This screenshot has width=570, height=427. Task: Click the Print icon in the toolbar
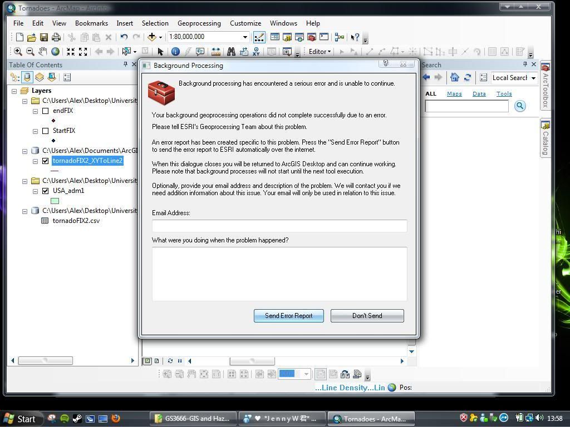[x=56, y=37]
